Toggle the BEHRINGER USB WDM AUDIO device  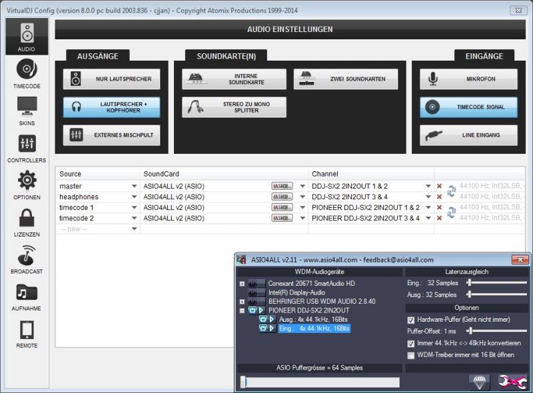point(256,301)
